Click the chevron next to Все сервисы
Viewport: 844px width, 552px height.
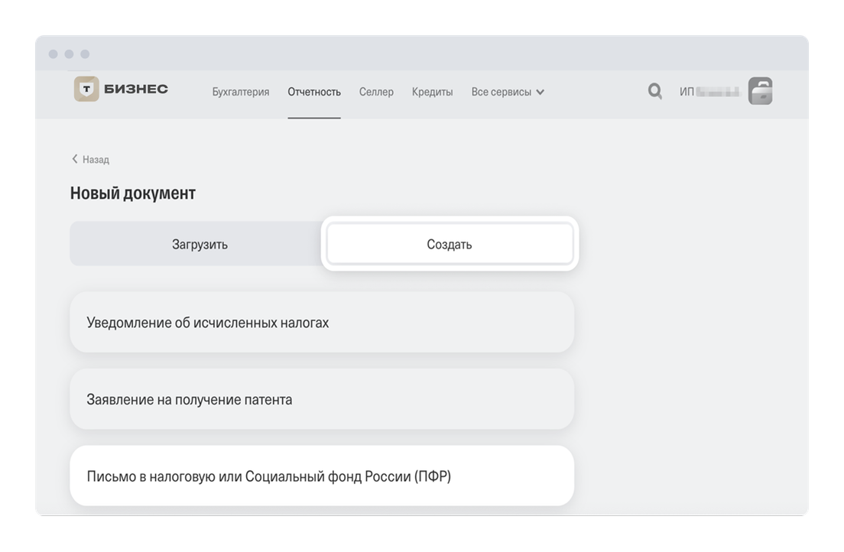point(540,93)
